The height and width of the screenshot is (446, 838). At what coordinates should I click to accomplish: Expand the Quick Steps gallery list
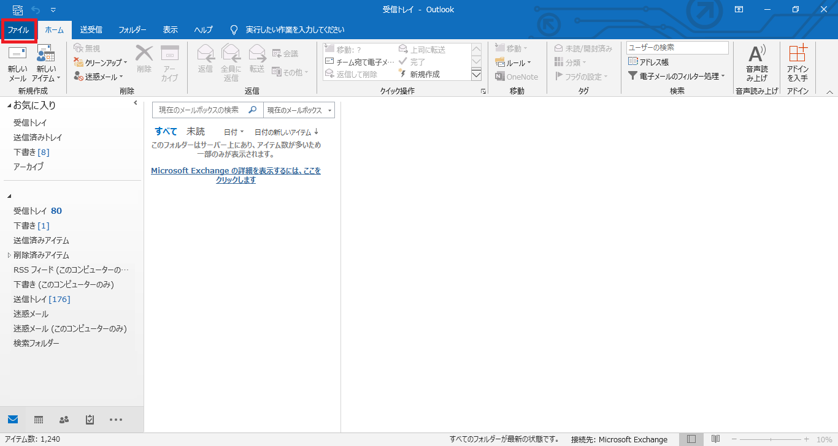coord(476,75)
